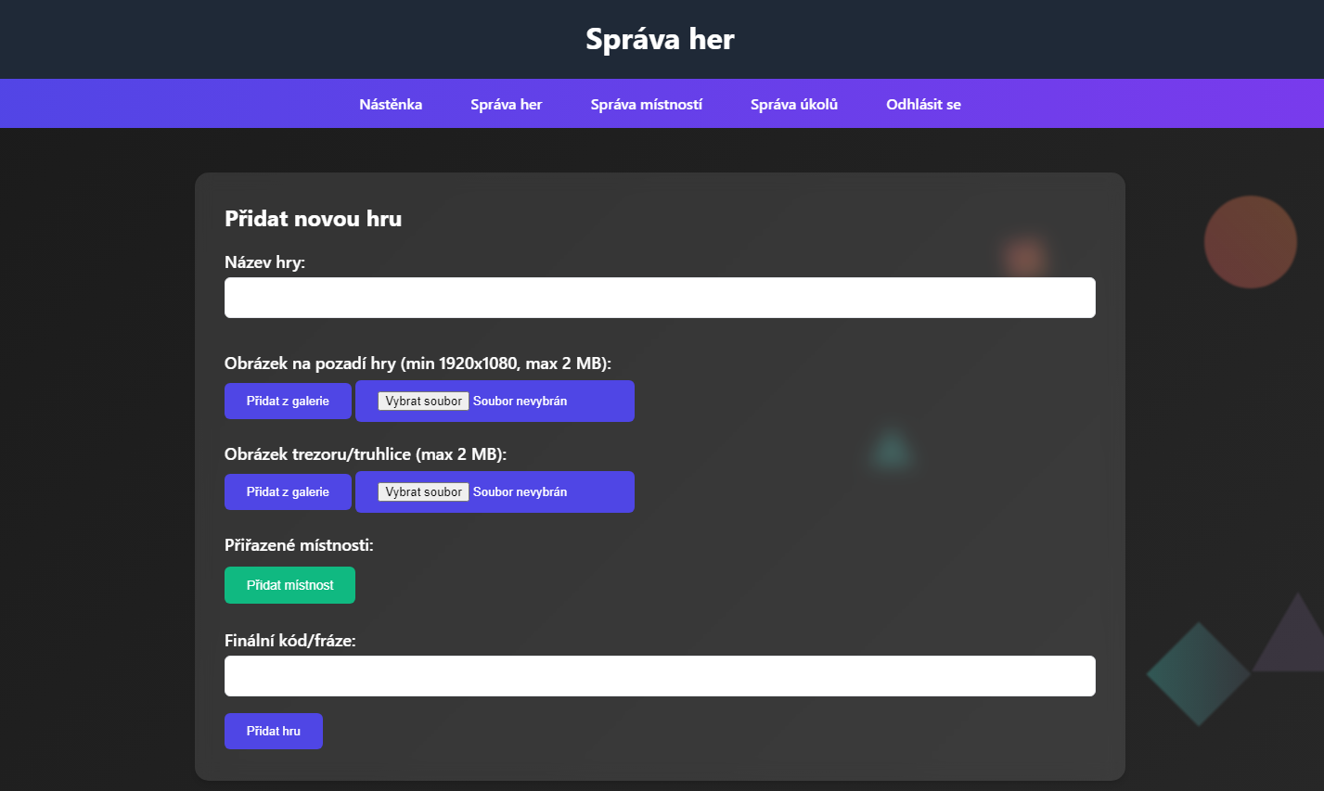Go to Správa místností in navigation
1324x791 pixels.
click(646, 104)
